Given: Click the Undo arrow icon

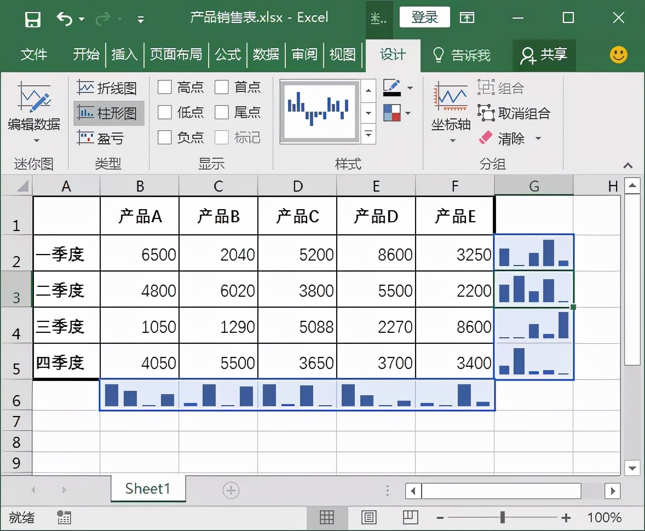Looking at the screenshot, I should click(x=65, y=19).
